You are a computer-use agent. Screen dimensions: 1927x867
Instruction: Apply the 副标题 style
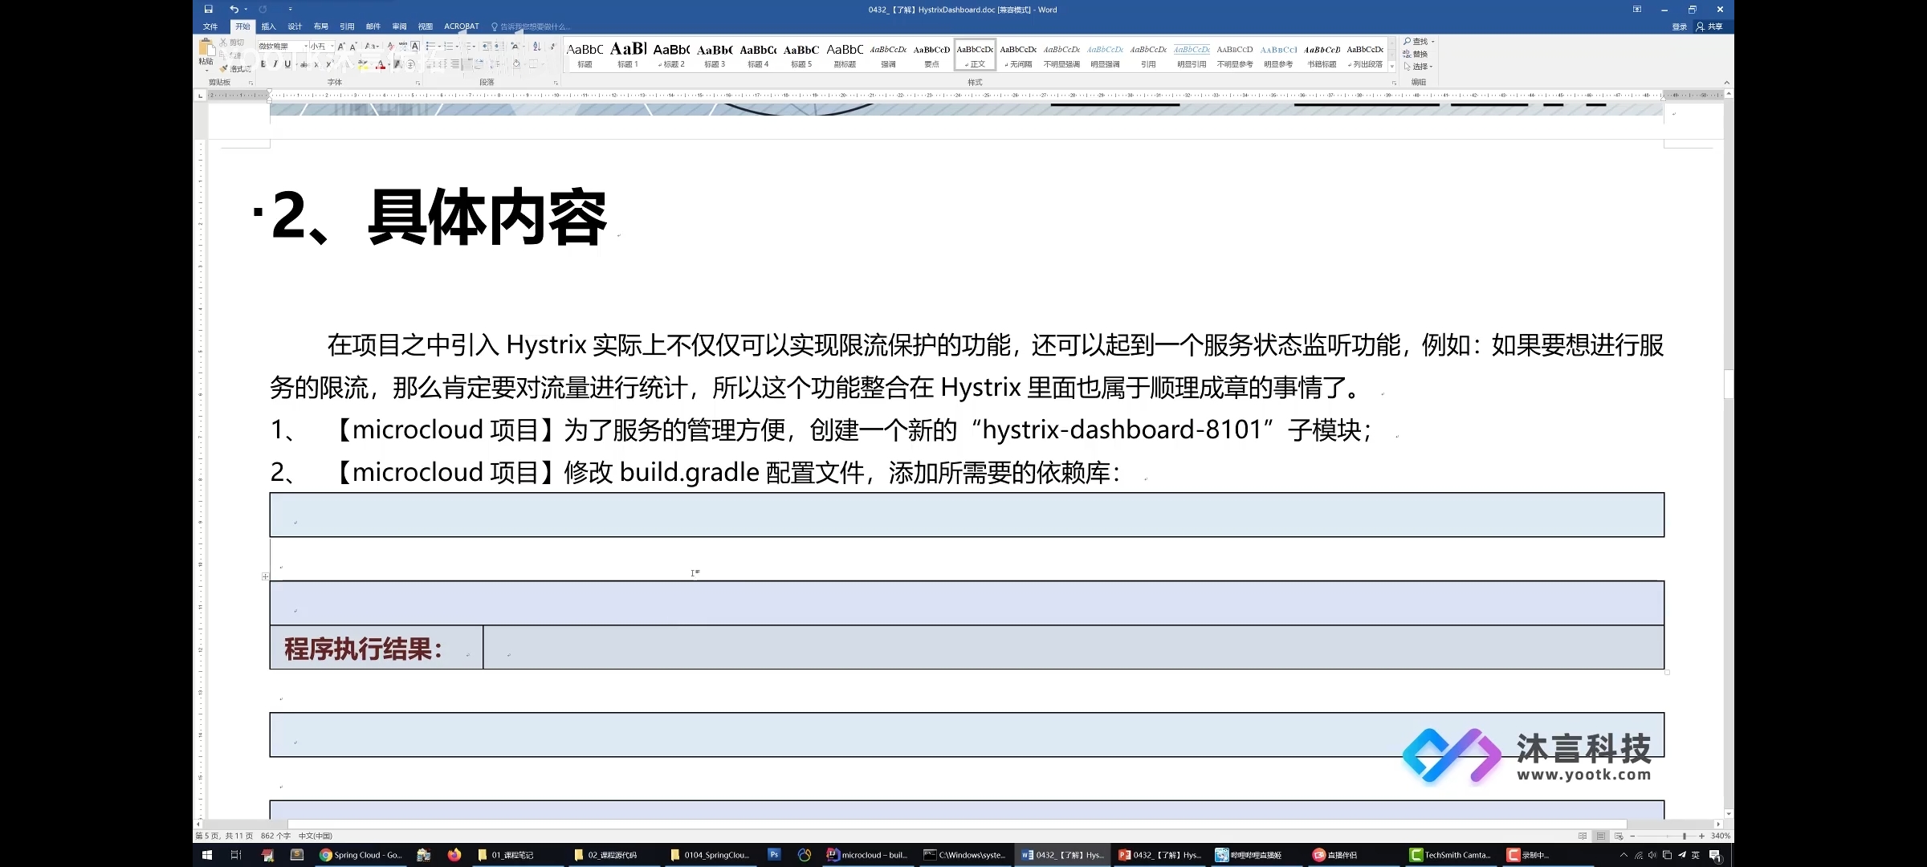tap(845, 55)
